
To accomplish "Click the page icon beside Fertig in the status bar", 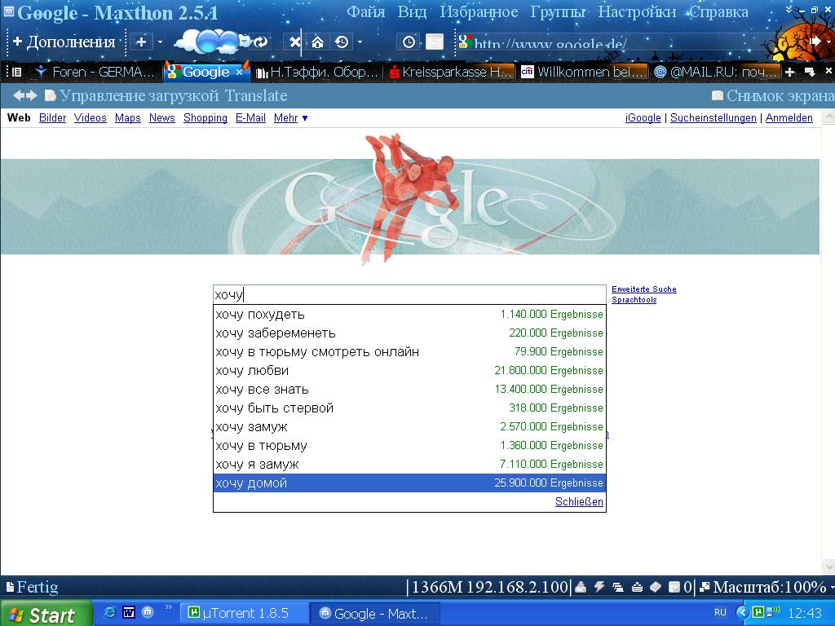I will [x=10, y=587].
